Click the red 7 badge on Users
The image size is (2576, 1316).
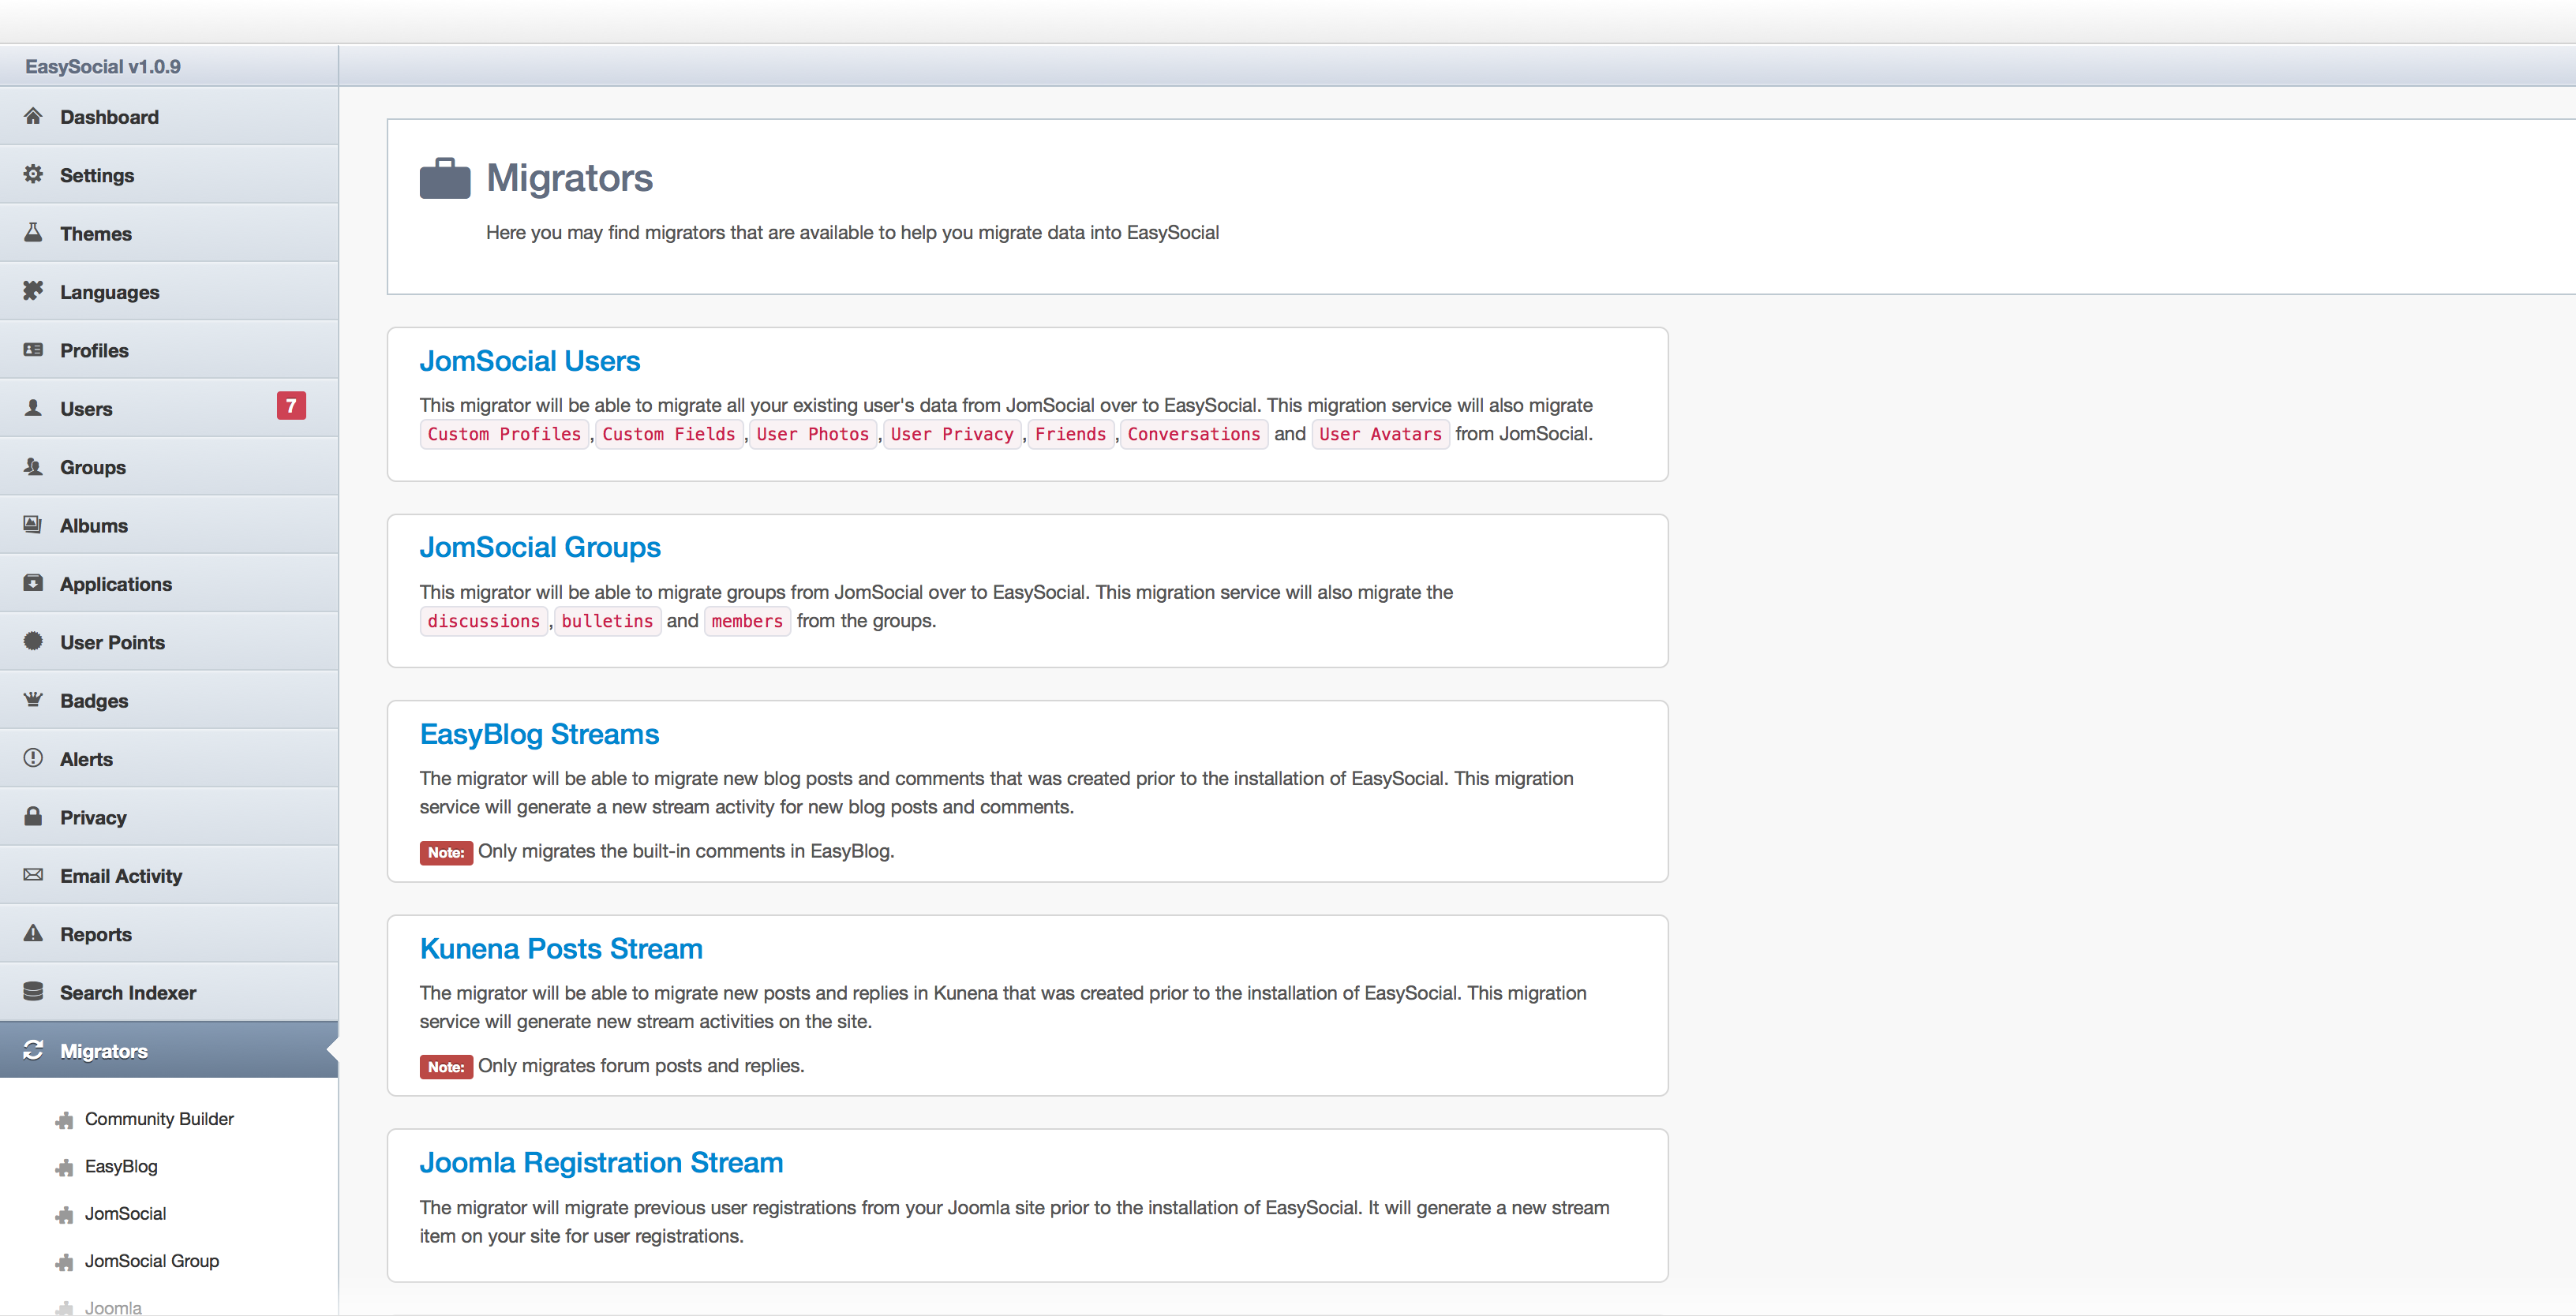[291, 405]
